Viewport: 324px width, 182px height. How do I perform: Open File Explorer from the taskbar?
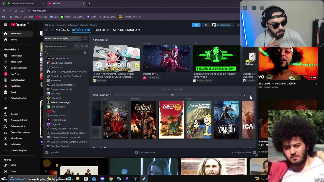77,179
